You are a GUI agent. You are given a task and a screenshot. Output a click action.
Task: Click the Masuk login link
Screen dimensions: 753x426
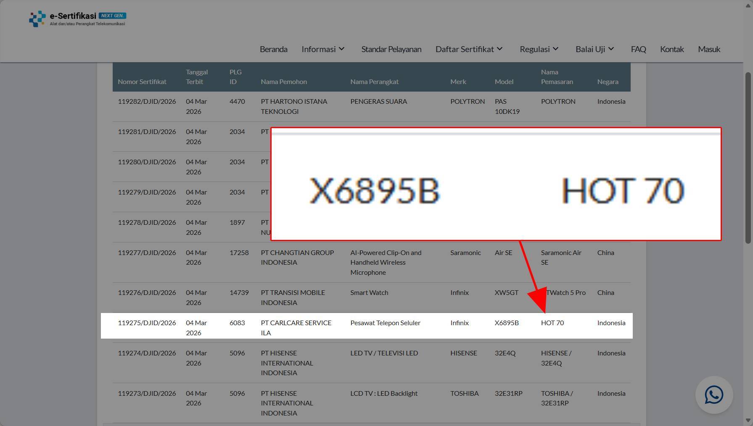709,49
